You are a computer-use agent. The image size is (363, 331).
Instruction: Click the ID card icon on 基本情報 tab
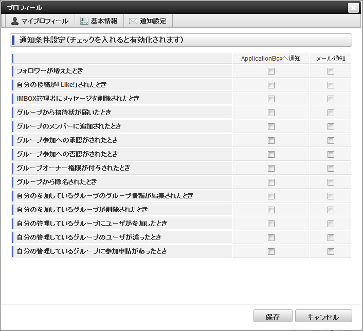tap(84, 21)
